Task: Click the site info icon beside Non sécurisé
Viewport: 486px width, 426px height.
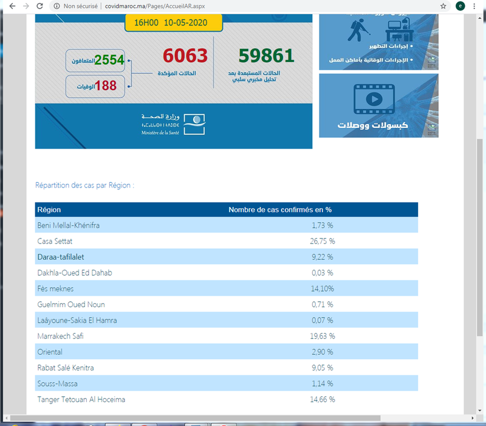Action: click(x=56, y=5)
